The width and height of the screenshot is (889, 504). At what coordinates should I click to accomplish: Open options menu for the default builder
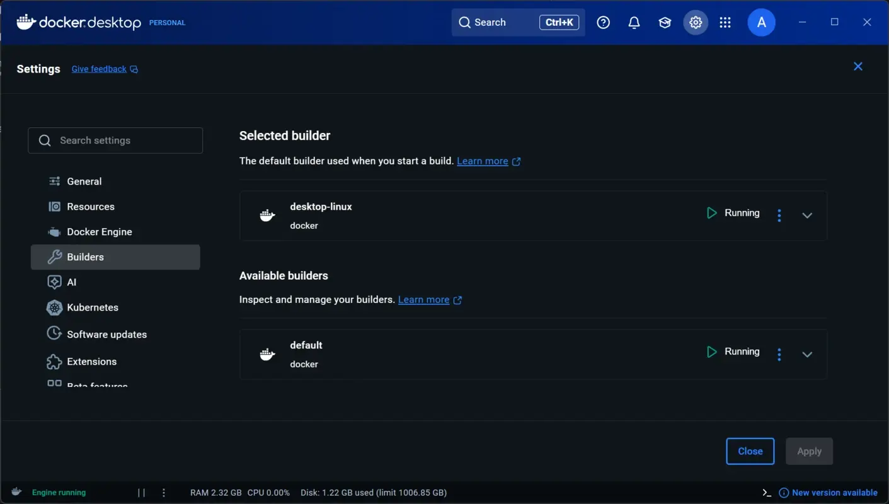(779, 354)
